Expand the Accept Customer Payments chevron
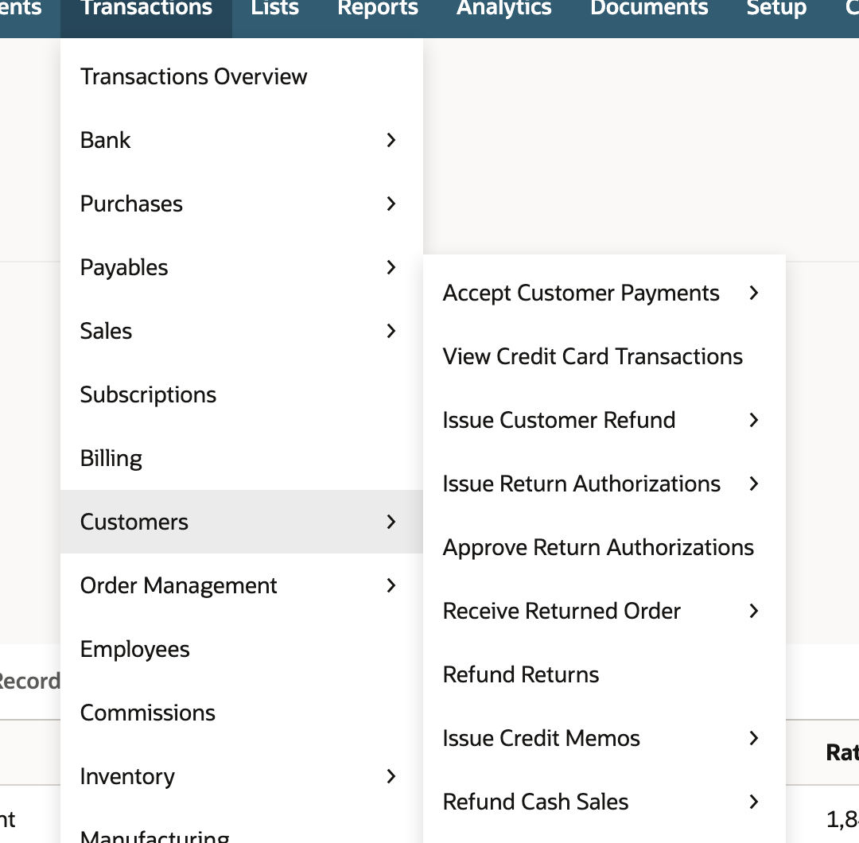Viewport: 859px width, 843px height. coord(754,293)
